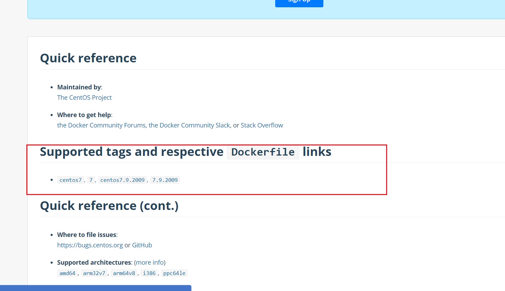The height and width of the screenshot is (291, 505).
Task: Click the Supported tags and respective heading
Action: pos(132,152)
